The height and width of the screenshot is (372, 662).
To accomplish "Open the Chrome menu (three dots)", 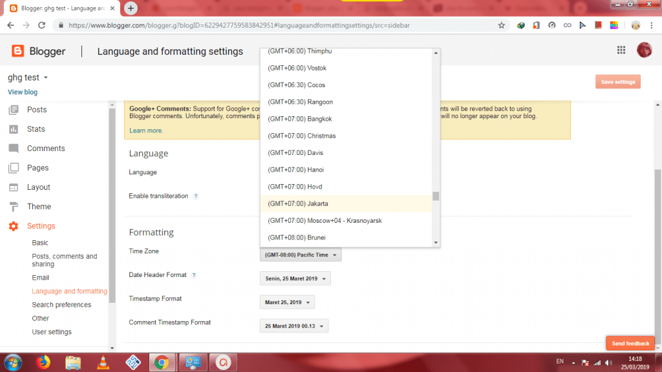I will coord(652,25).
